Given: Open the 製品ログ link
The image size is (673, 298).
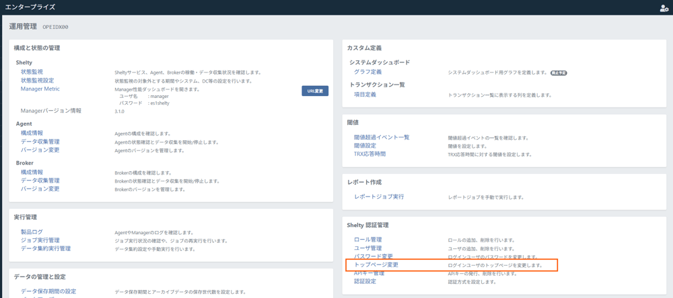Looking at the screenshot, I should 32,232.
